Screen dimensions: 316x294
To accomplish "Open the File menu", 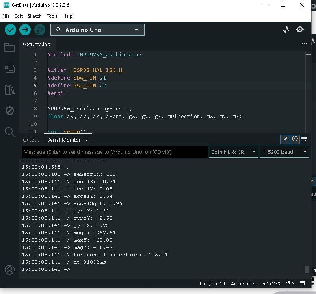I will coord(6,16).
